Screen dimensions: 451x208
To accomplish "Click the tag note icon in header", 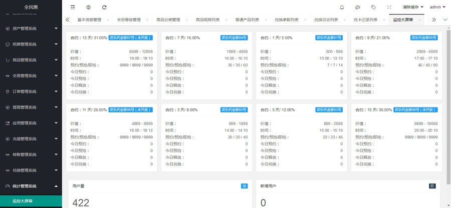I will click(373, 7).
